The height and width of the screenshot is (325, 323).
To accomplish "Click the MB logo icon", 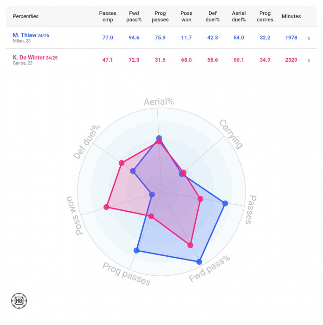I will point(19,300).
